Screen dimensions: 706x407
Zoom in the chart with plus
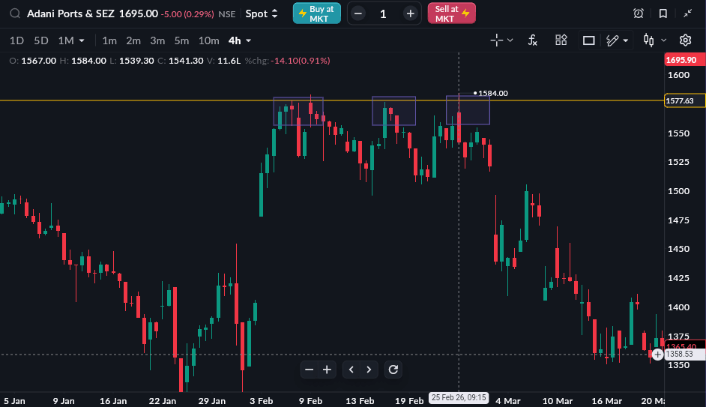click(327, 370)
